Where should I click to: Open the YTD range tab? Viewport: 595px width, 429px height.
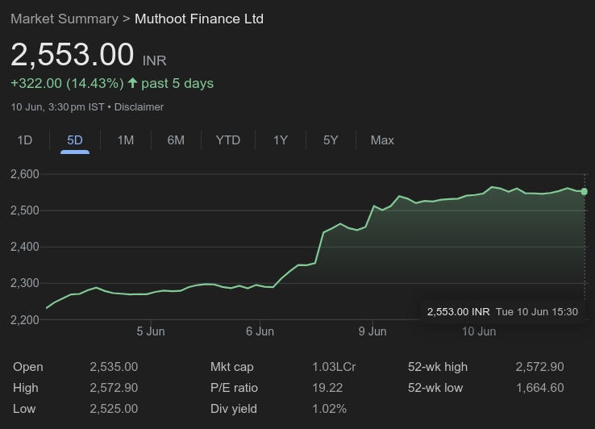[x=228, y=140]
